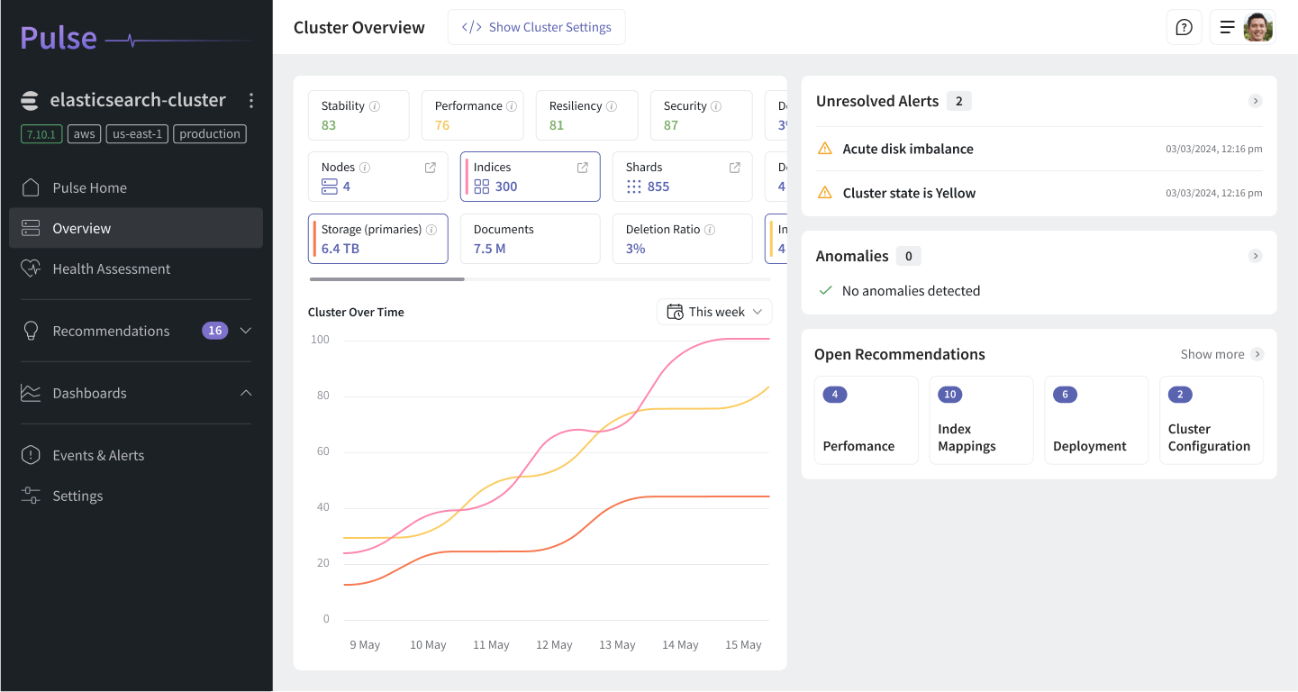The width and height of the screenshot is (1298, 692).
Task: Click the calendar icon in This week selector
Action: pos(675,312)
